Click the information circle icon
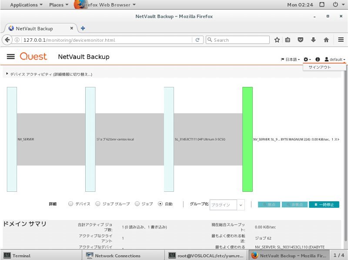 [318, 59]
